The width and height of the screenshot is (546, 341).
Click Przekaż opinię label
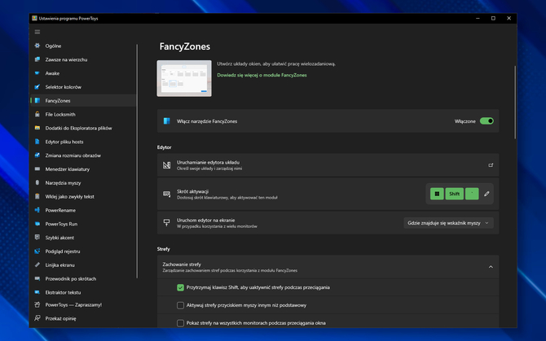pos(60,318)
